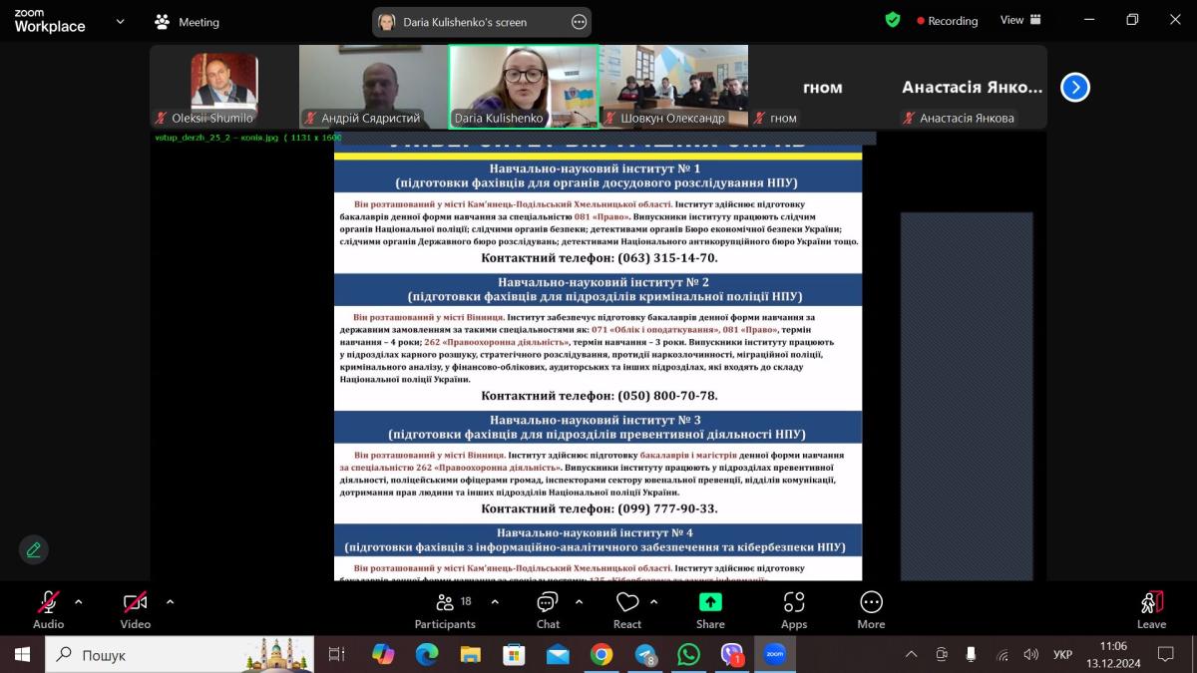
Task: Select Daria Kulishenko's video thumbnail
Action: click(x=524, y=87)
